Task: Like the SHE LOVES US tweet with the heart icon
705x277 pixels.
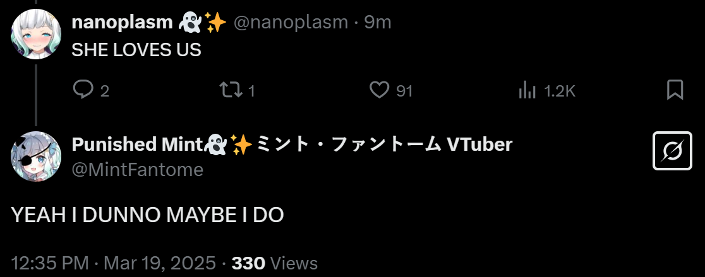Action: click(379, 90)
